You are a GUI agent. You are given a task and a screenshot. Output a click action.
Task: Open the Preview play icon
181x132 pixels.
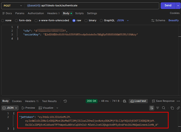[x=23, y=108]
